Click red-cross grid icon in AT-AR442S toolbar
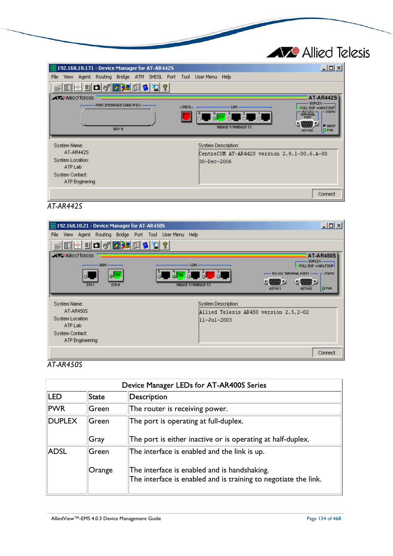This screenshot has width=393, height=556. (x=77, y=88)
